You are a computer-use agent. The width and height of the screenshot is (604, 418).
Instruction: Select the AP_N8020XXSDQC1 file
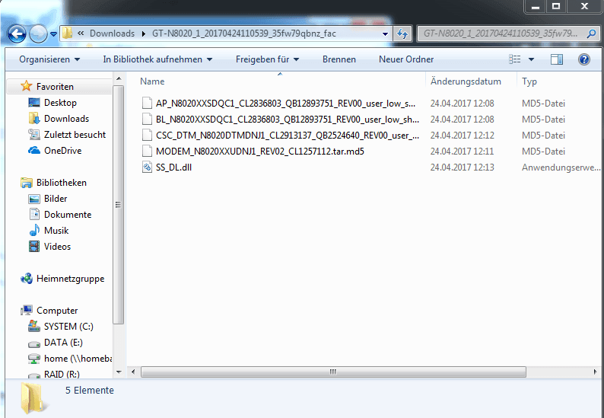tap(285, 104)
